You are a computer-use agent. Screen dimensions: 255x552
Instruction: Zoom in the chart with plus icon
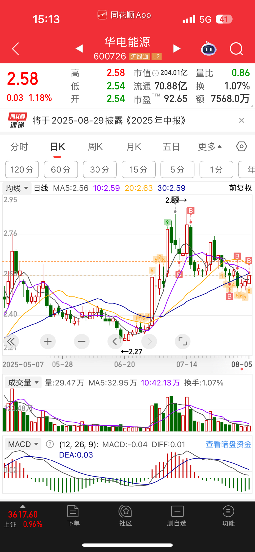coord(48,341)
